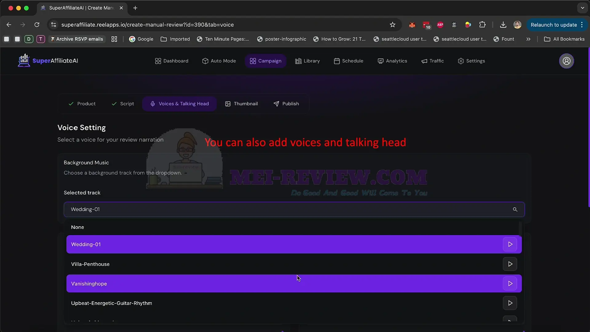
Task: Open new browser tab
Action: 135,8
